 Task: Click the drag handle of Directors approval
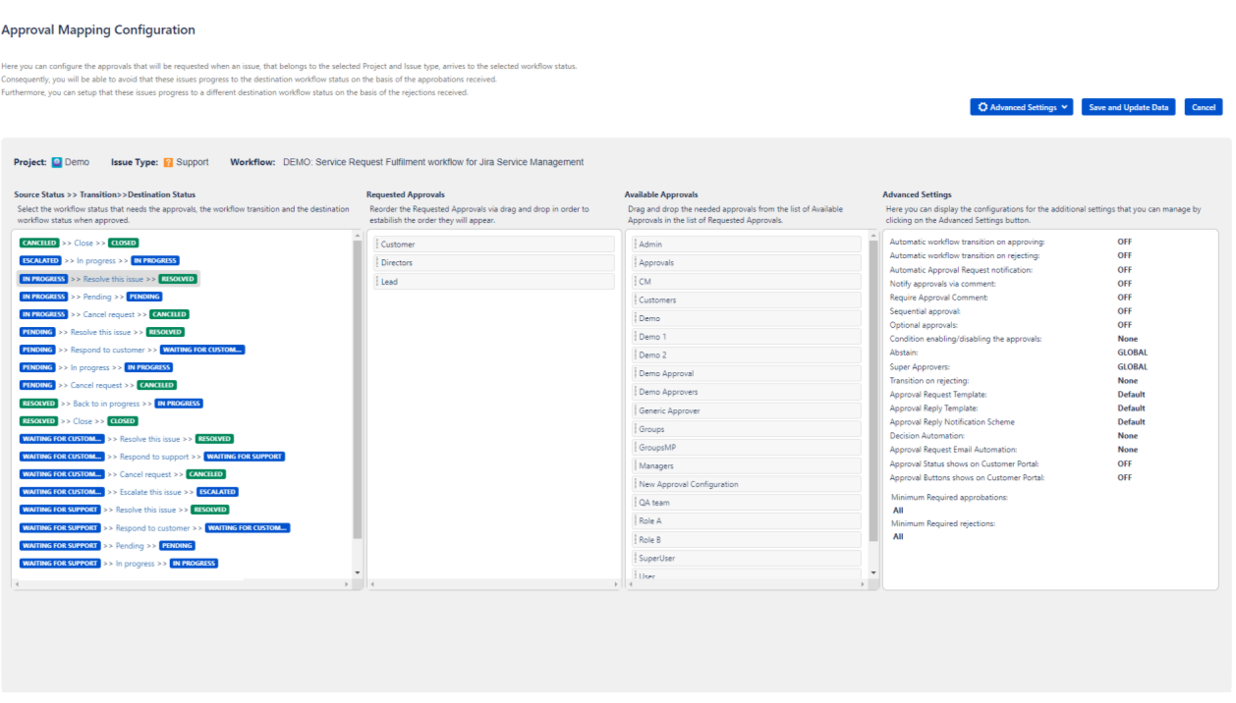[377, 263]
